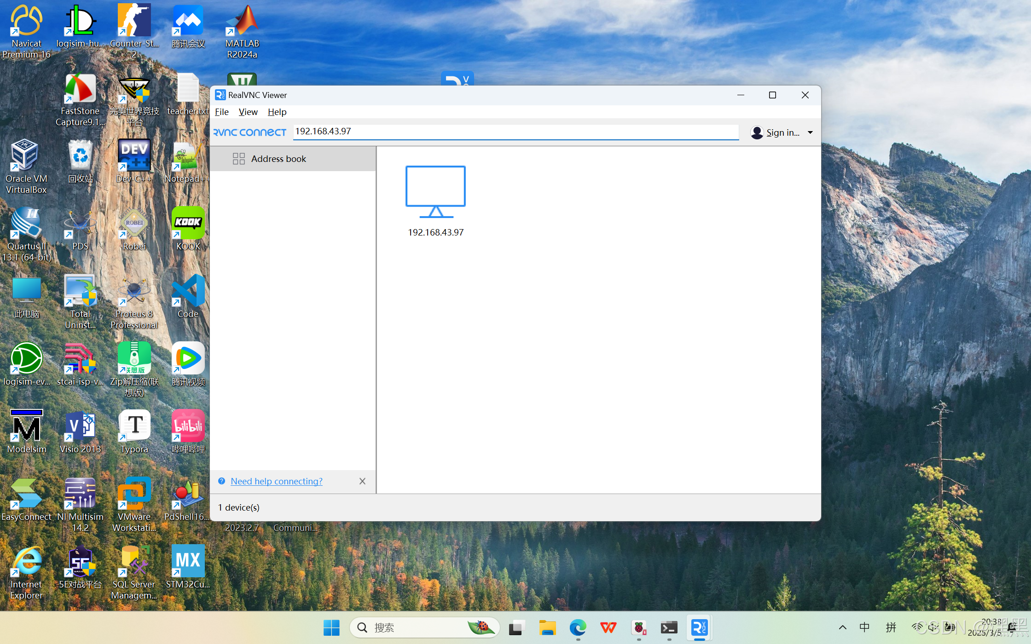Click the Sign in user avatar icon

tap(757, 132)
